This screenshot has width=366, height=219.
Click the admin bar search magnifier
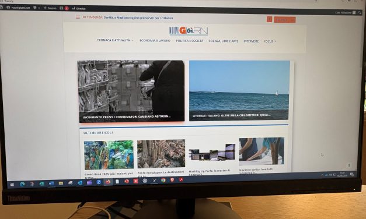pyautogui.click(x=360, y=13)
